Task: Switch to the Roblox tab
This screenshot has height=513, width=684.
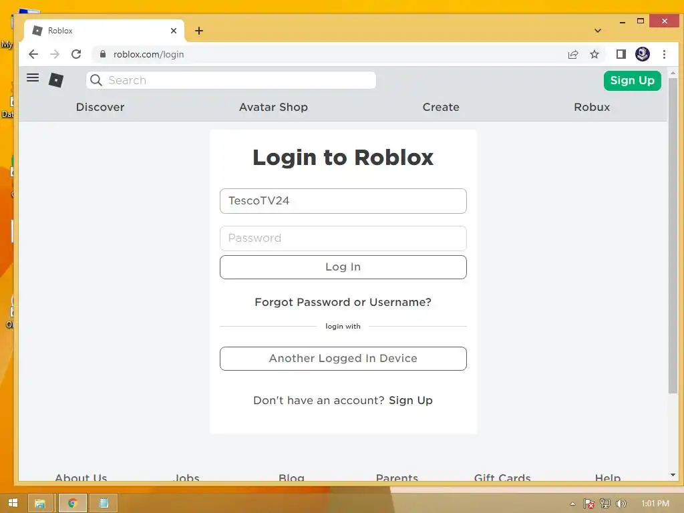Action: click(x=105, y=31)
